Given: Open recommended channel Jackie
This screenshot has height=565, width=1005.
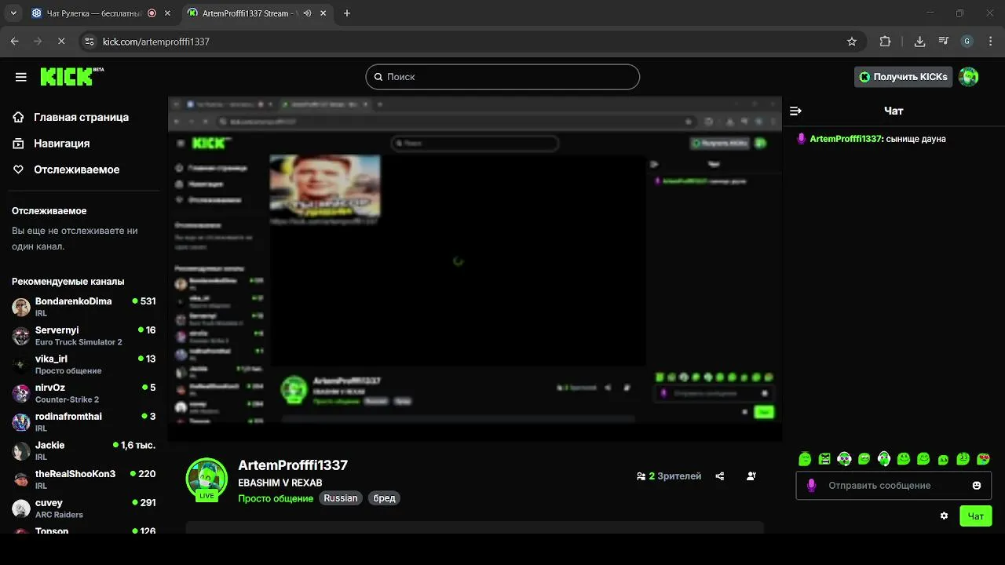Looking at the screenshot, I should pos(83,450).
